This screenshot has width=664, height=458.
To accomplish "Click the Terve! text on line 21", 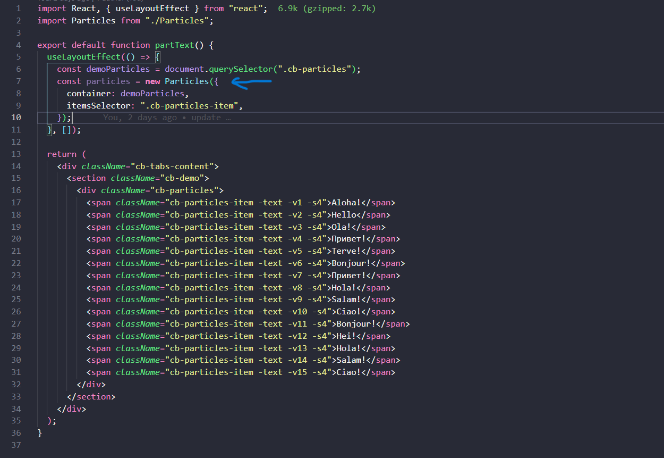I will tap(346, 251).
